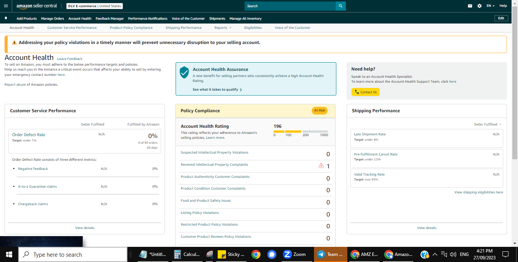Open Voice of the Customer sub-tab
This screenshot has height=262, width=518.
coord(292,28)
